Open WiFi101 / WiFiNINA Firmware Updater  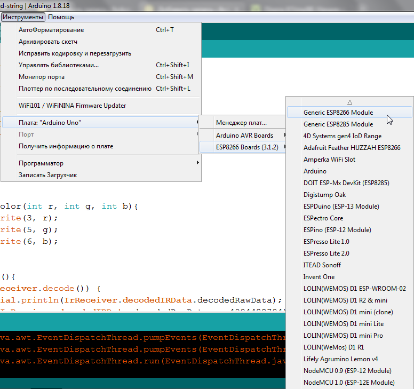(101, 106)
